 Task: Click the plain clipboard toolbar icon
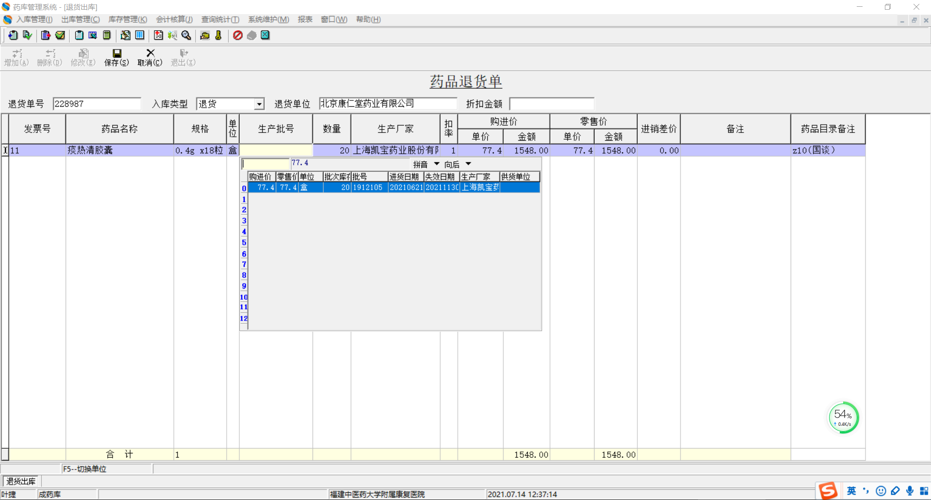79,35
